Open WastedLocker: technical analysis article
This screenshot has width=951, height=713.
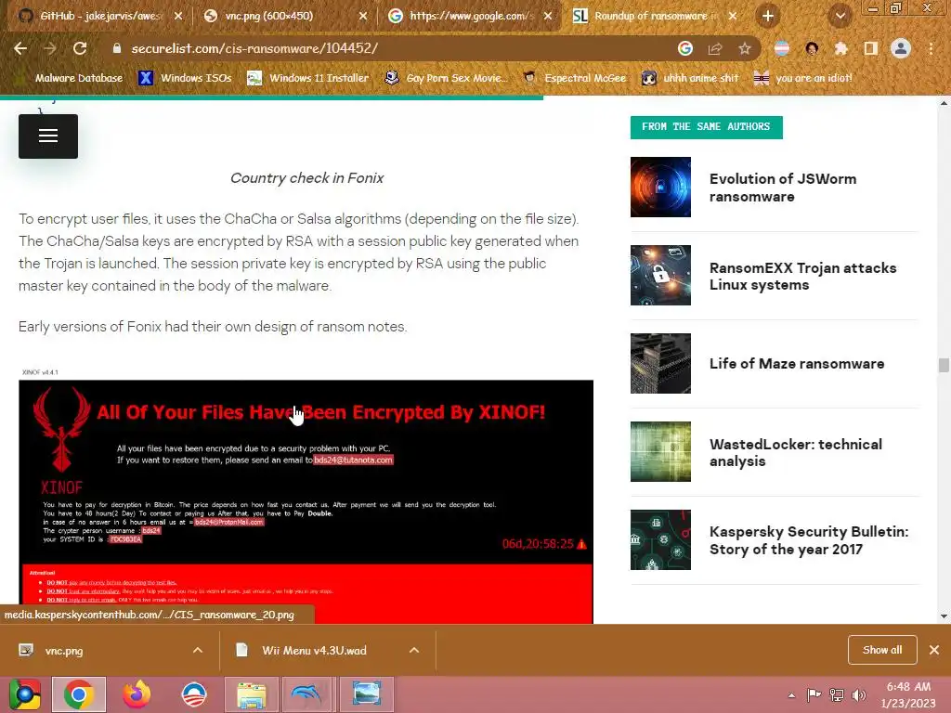tap(795, 452)
